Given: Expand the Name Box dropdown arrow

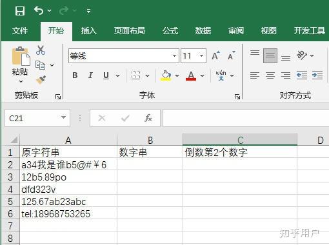Looking at the screenshot, I should pos(63,117).
